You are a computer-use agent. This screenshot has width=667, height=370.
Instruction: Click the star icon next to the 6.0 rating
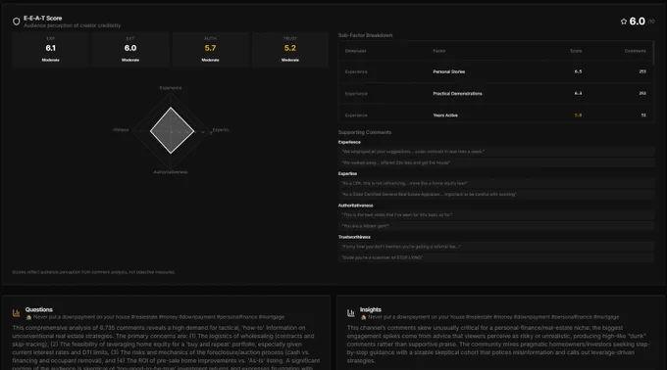(x=624, y=22)
